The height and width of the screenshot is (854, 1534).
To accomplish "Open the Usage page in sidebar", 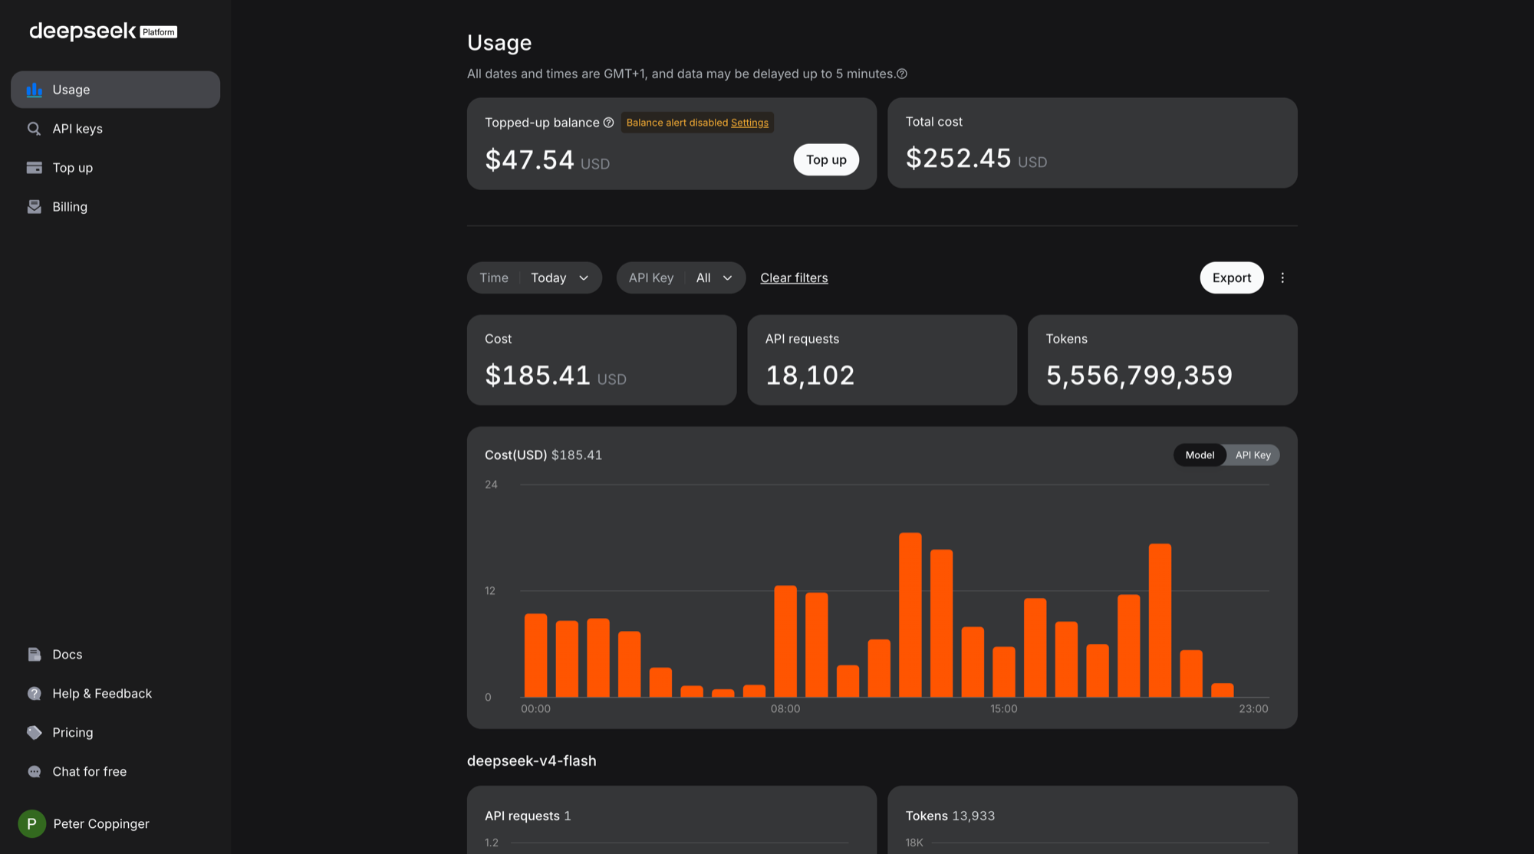I will pos(115,90).
